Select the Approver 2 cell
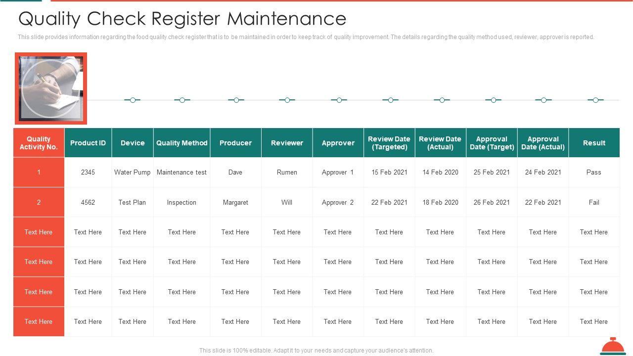633x356 pixels. pos(338,202)
